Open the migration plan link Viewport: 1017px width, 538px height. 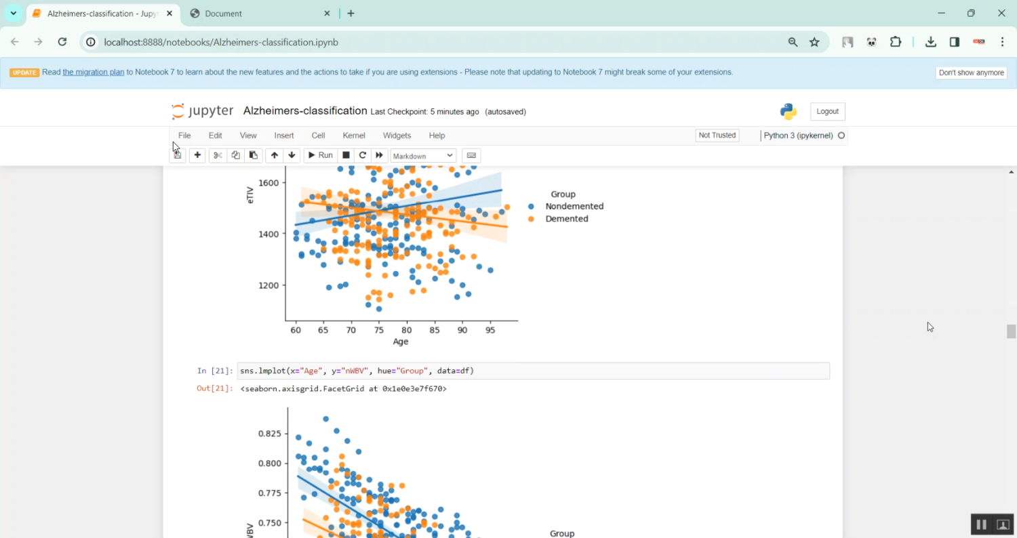click(x=94, y=72)
